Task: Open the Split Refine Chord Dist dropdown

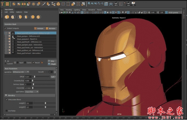Action: pos(32,92)
